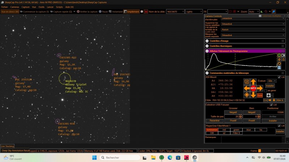
Task: Start the spiral search pattern icon
Action: click(x=247, y=82)
